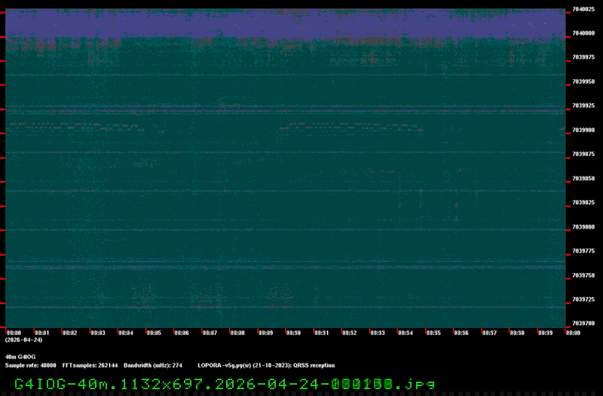
Task: Click the 00:00 time axis marker
Action: coord(14,332)
